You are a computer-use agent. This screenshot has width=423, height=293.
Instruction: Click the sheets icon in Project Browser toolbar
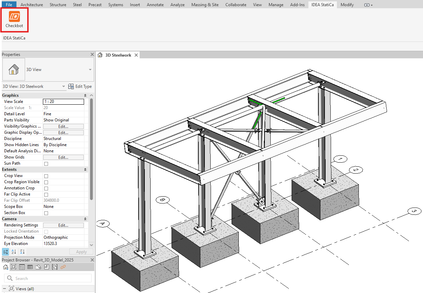click(x=38, y=267)
